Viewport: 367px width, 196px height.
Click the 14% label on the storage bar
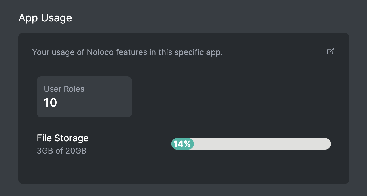[x=182, y=144]
